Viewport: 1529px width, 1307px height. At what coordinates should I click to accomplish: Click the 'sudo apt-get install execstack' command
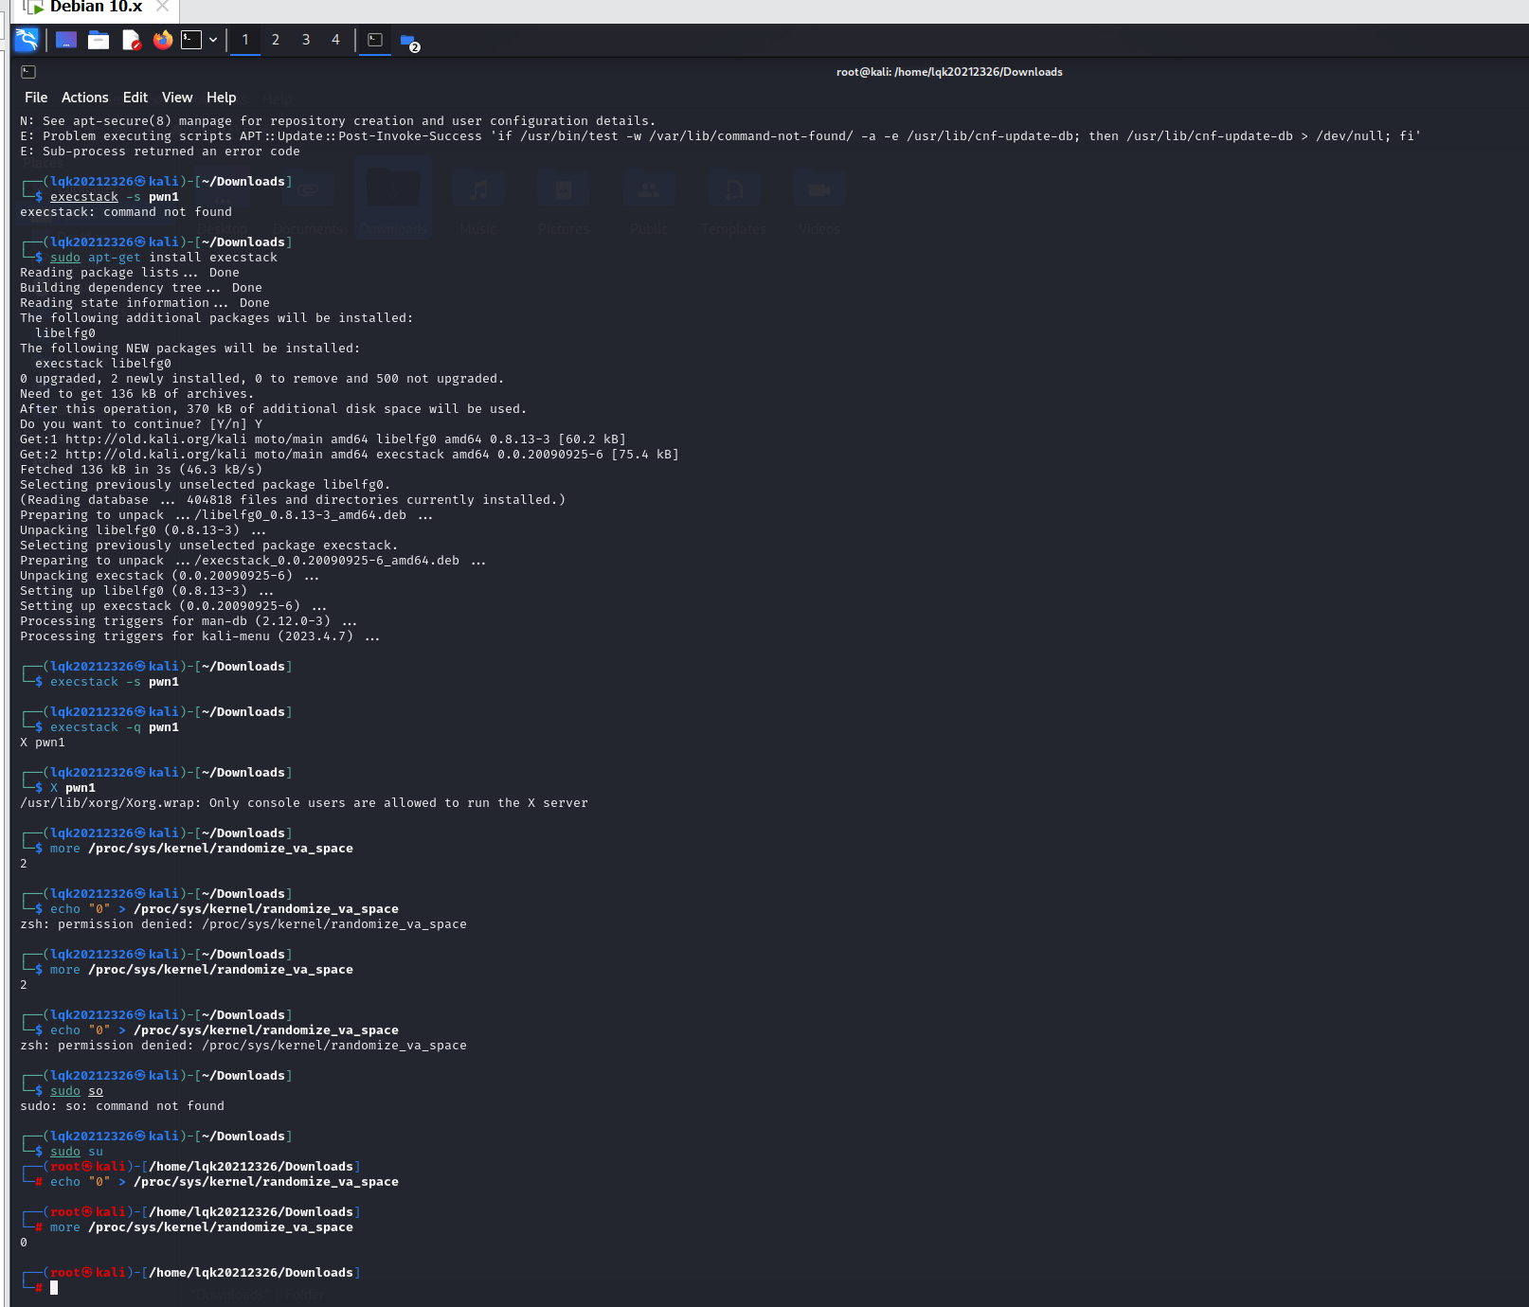164,258
